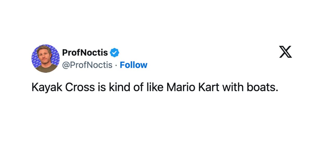Click the dot separator before Follow
The height and width of the screenshot is (164, 313).
pos(116,65)
